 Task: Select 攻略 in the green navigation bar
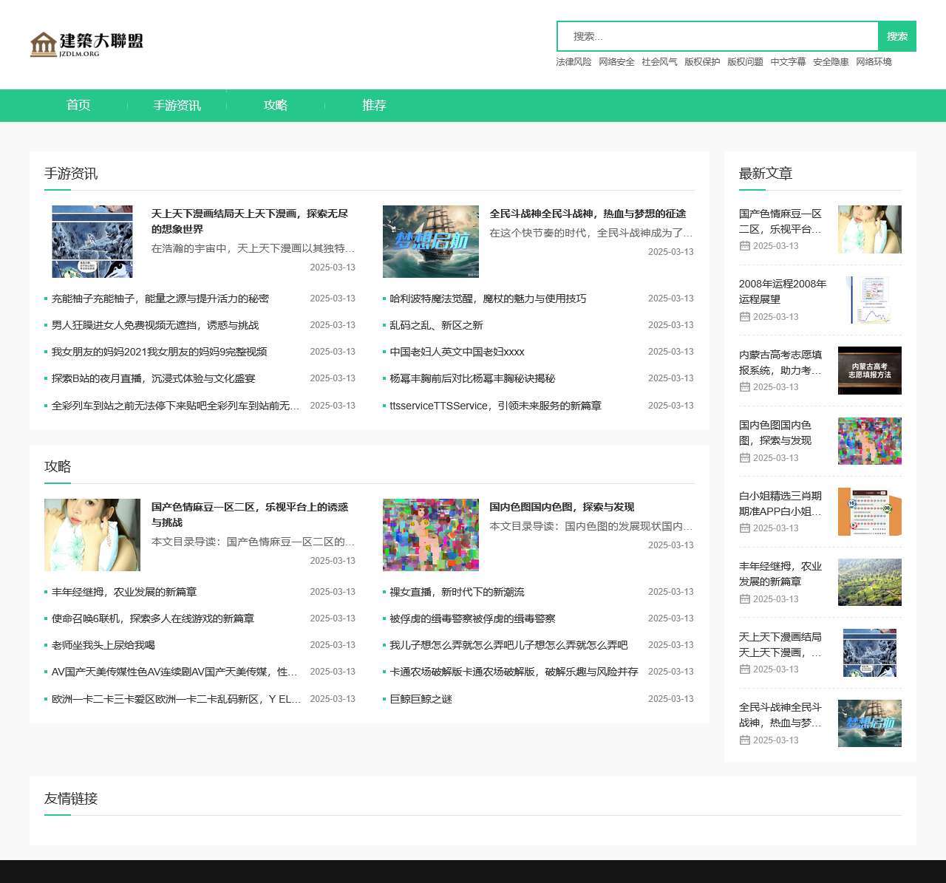pos(275,106)
